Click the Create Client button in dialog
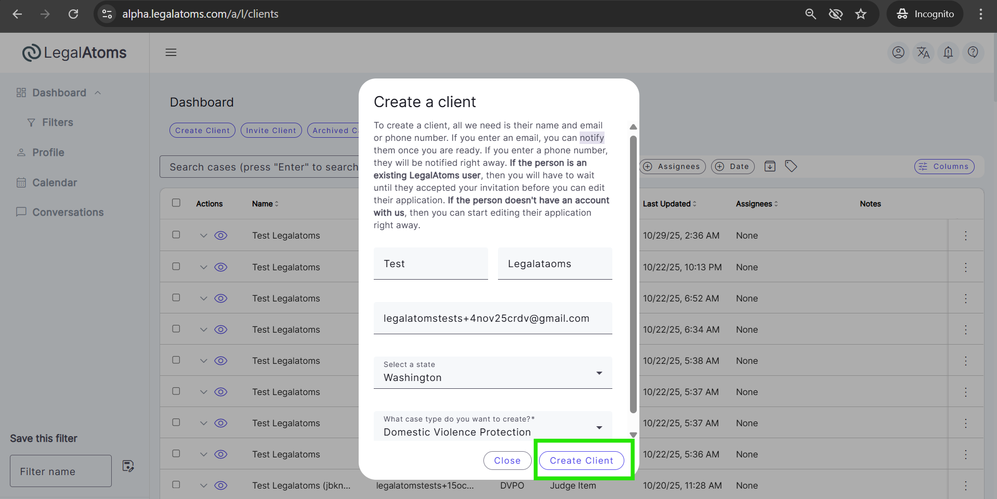The height and width of the screenshot is (499, 997). point(581,461)
